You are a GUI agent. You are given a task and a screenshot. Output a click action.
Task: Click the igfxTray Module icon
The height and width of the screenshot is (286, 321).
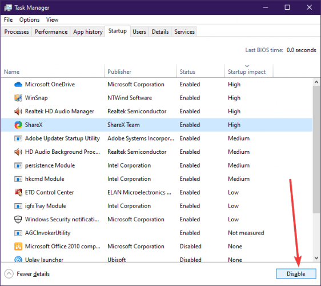tap(18, 206)
